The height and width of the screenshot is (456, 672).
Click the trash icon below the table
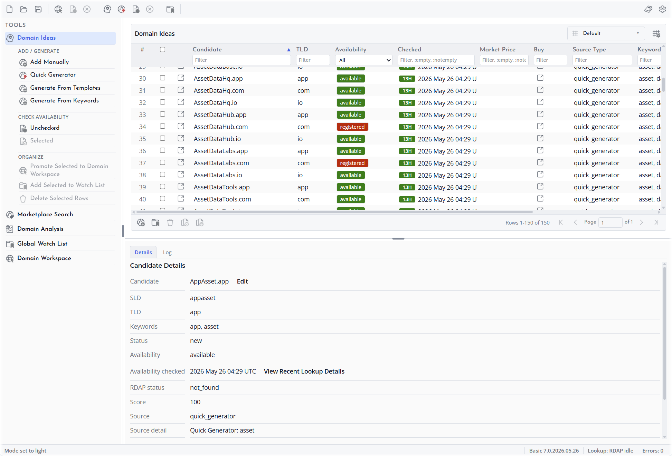click(x=170, y=222)
